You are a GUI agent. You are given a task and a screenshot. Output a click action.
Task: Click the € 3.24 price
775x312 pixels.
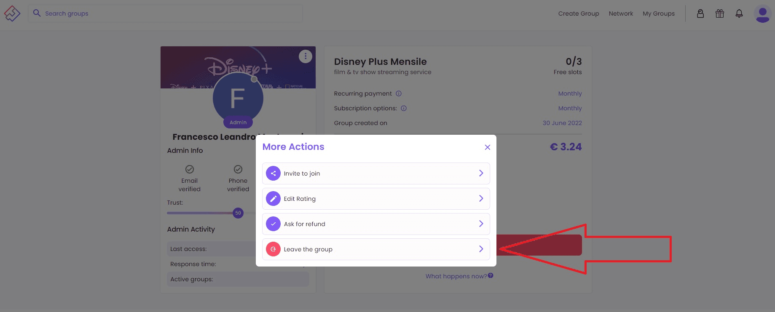pyautogui.click(x=566, y=147)
